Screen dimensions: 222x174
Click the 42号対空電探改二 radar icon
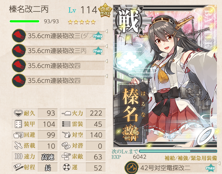click(x=131, y=168)
